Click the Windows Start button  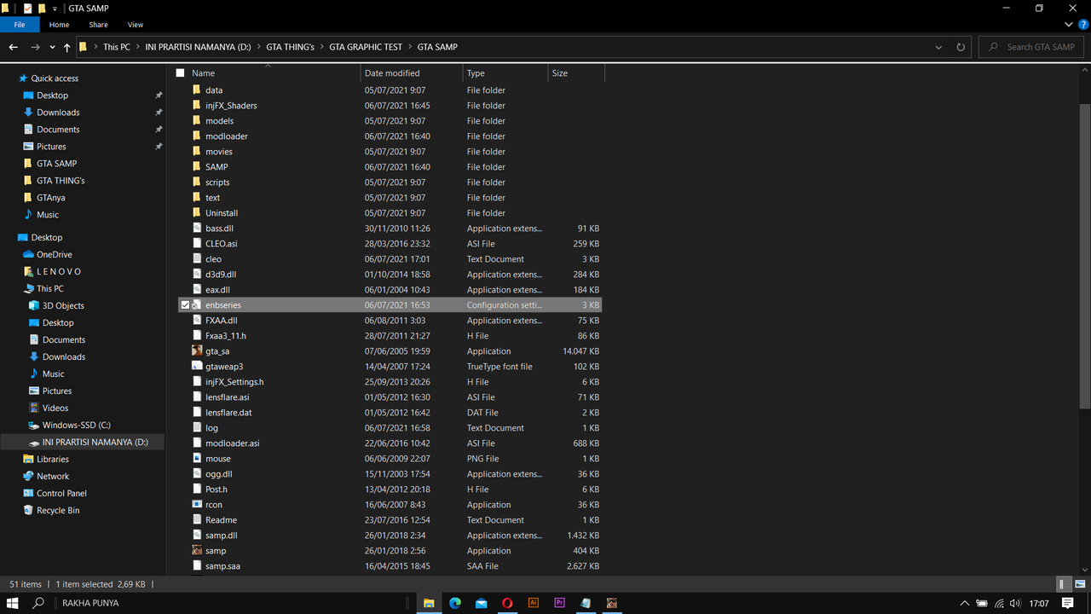click(13, 603)
